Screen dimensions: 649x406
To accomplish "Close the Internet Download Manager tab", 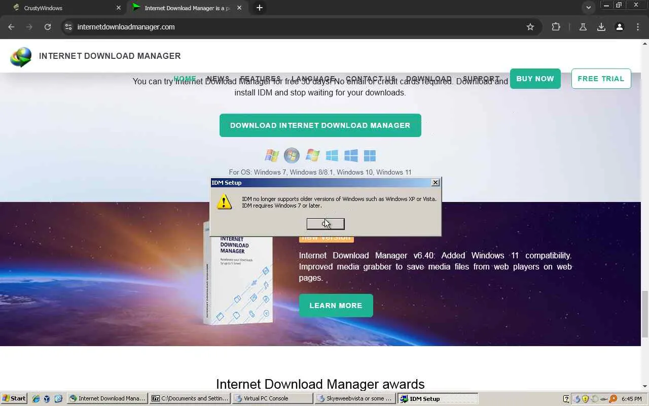I will click(239, 8).
